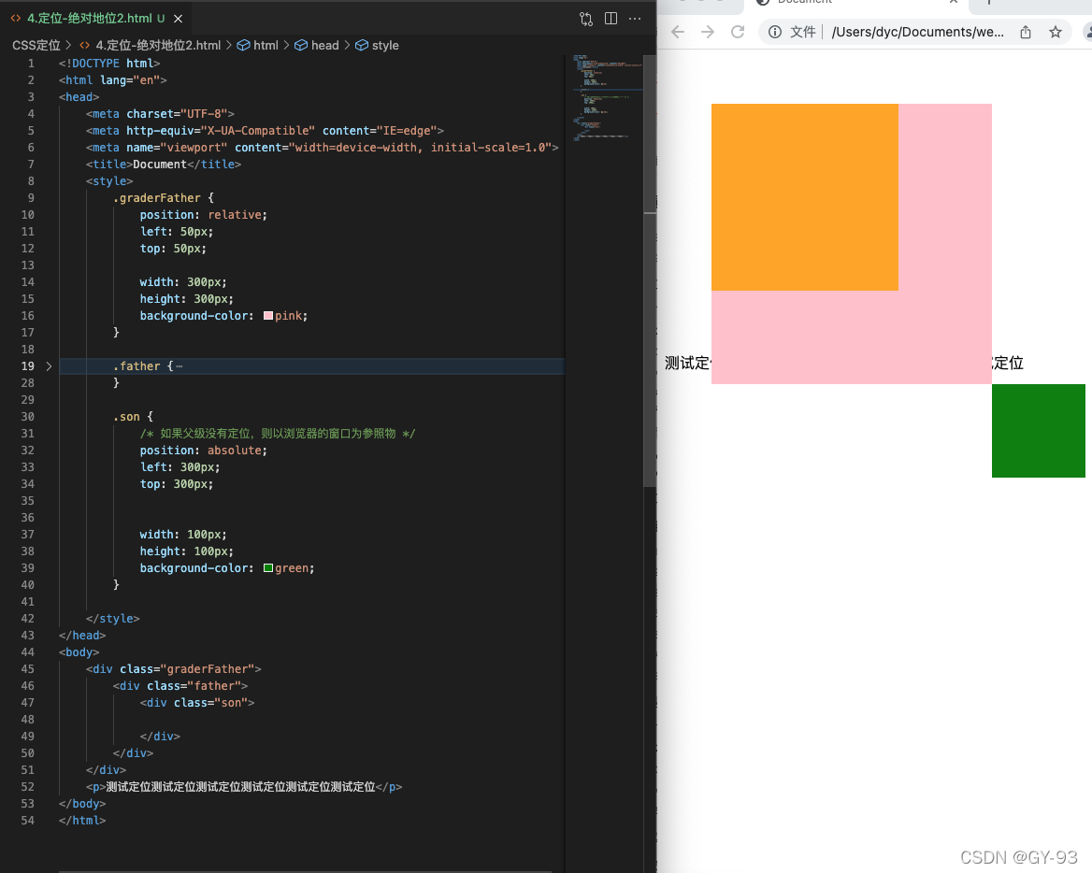Click the Chinese comment on line 31
This screenshot has width=1092, height=873.
pyautogui.click(x=277, y=434)
